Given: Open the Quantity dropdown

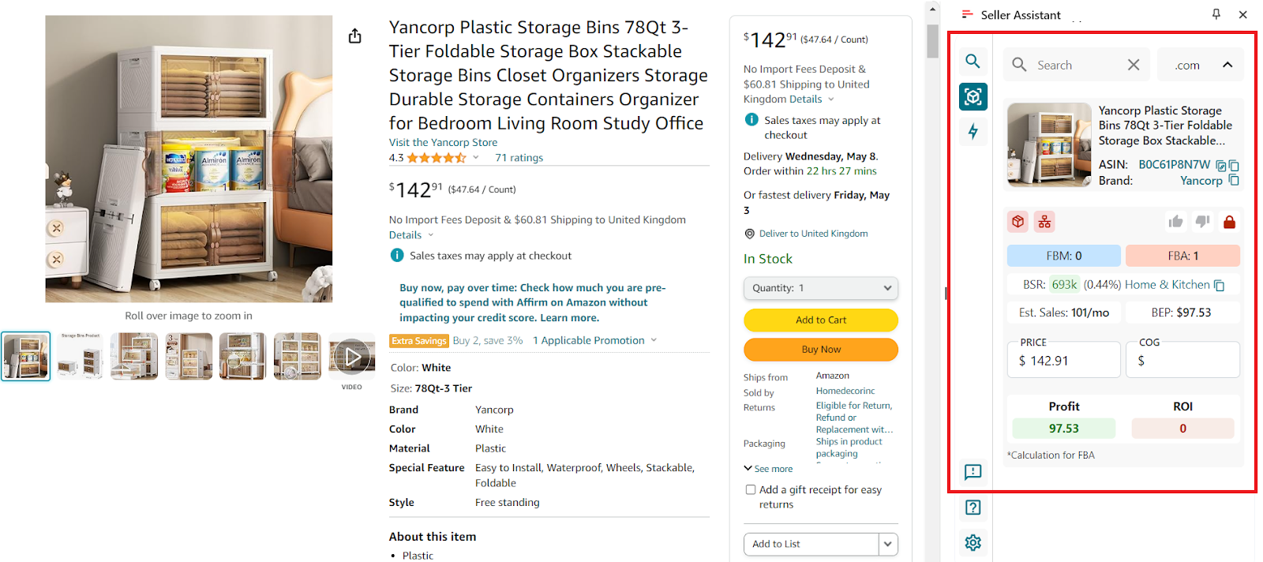Looking at the screenshot, I should [820, 287].
